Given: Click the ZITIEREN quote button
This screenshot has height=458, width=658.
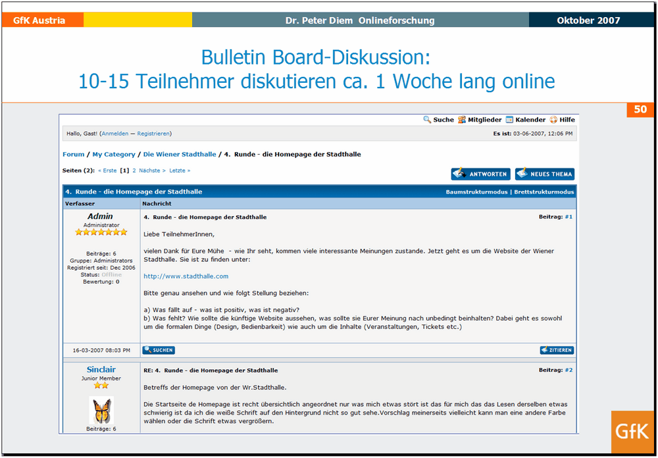Looking at the screenshot, I should [557, 350].
